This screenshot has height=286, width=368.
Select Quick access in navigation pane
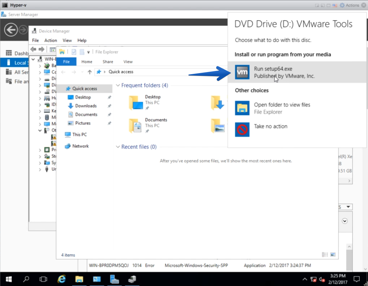click(x=84, y=89)
